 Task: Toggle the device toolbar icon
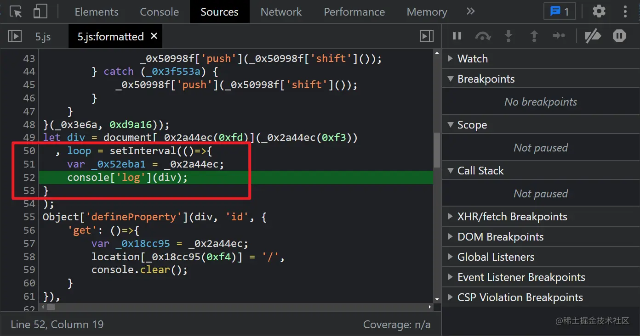41,12
